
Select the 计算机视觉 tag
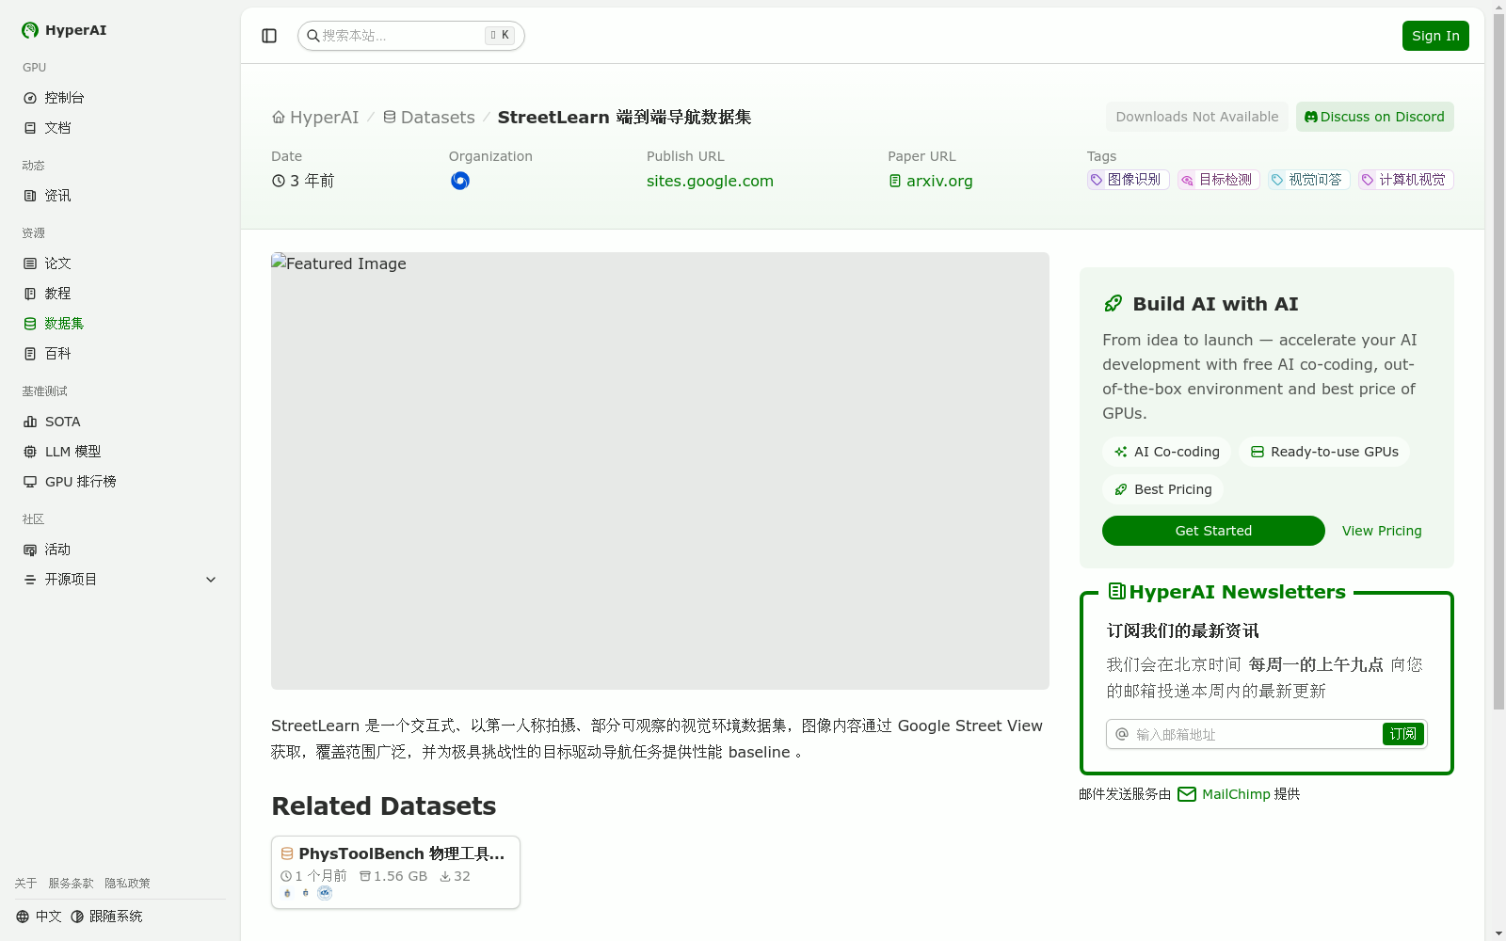(x=1405, y=180)
